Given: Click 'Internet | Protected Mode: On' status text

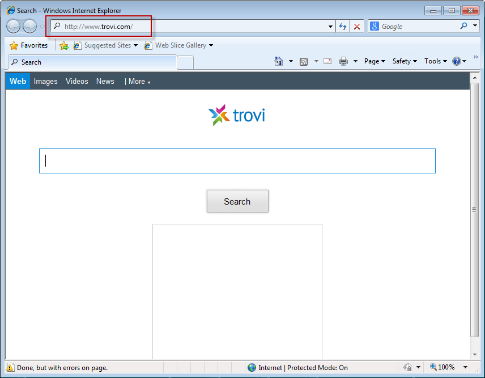Looking at the screenshot, I should coord(303,367).
